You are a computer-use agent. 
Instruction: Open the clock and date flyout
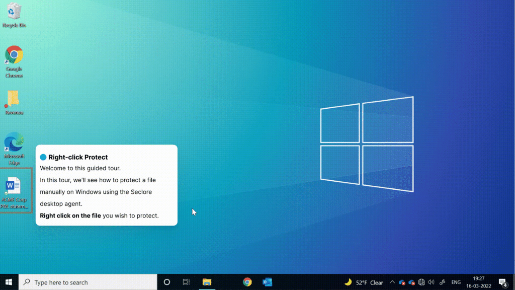[x=479, y=282]
